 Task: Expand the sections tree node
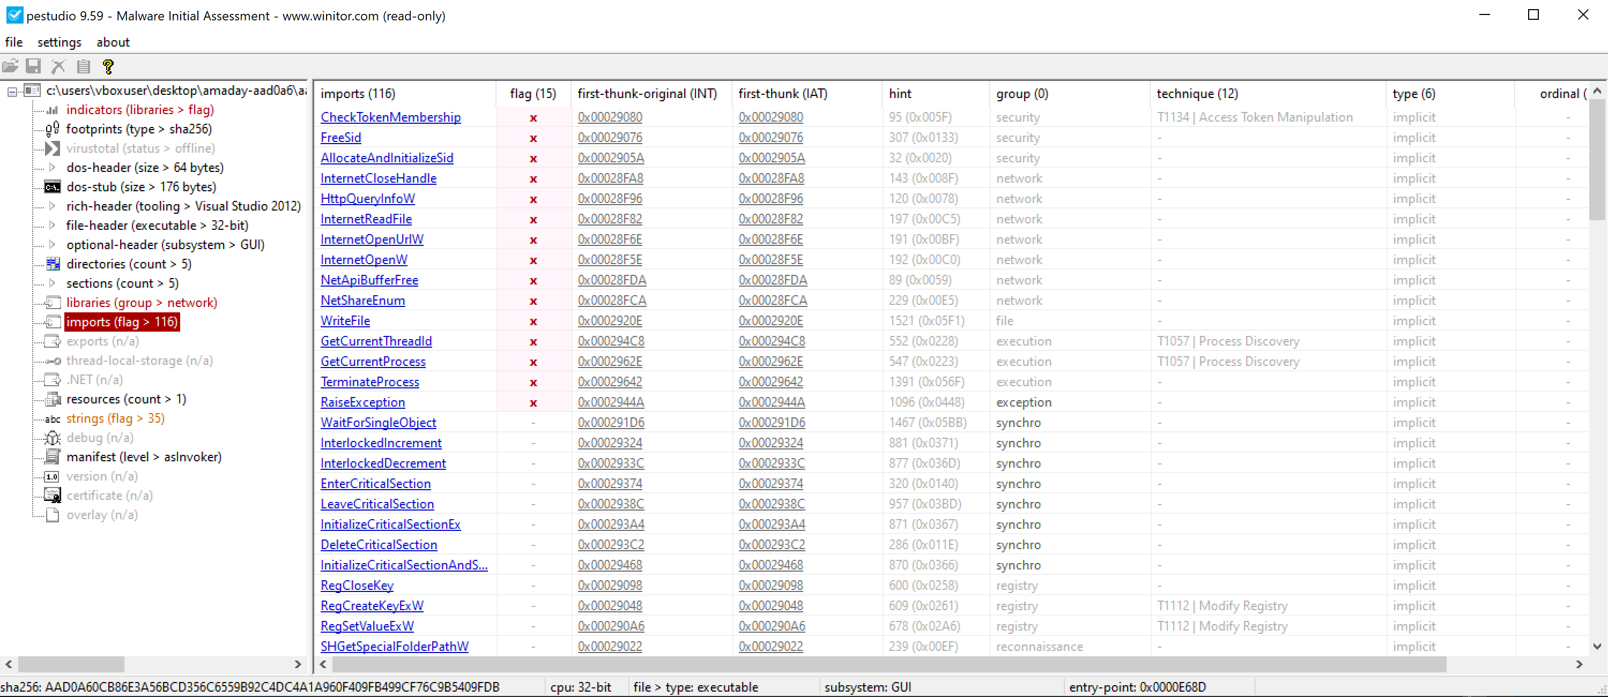pyautogui.click(x=53, y=283)
